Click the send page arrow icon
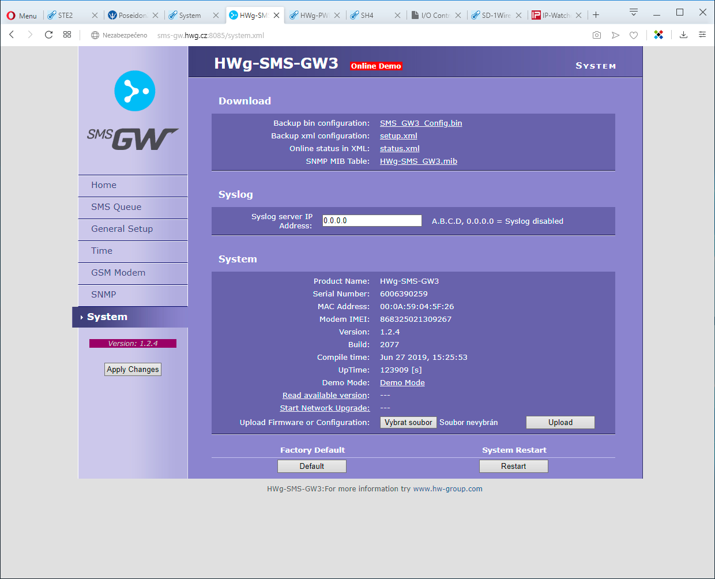The image size is (715, 579). 615,35
